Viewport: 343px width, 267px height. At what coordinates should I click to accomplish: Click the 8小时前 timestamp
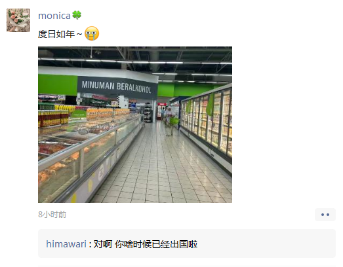click(x=52, y=215)
